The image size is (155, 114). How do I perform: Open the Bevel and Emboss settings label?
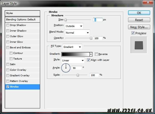pyautogui.click(x=20, y=48)
